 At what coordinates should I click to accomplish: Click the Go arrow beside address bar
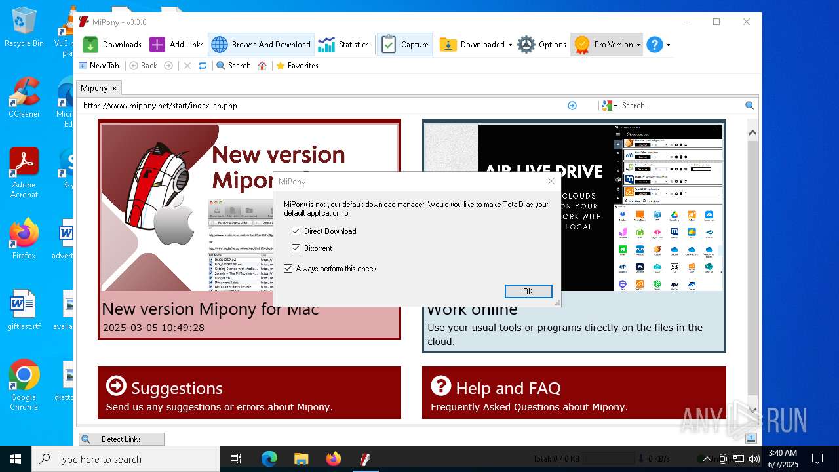[572, 106]
